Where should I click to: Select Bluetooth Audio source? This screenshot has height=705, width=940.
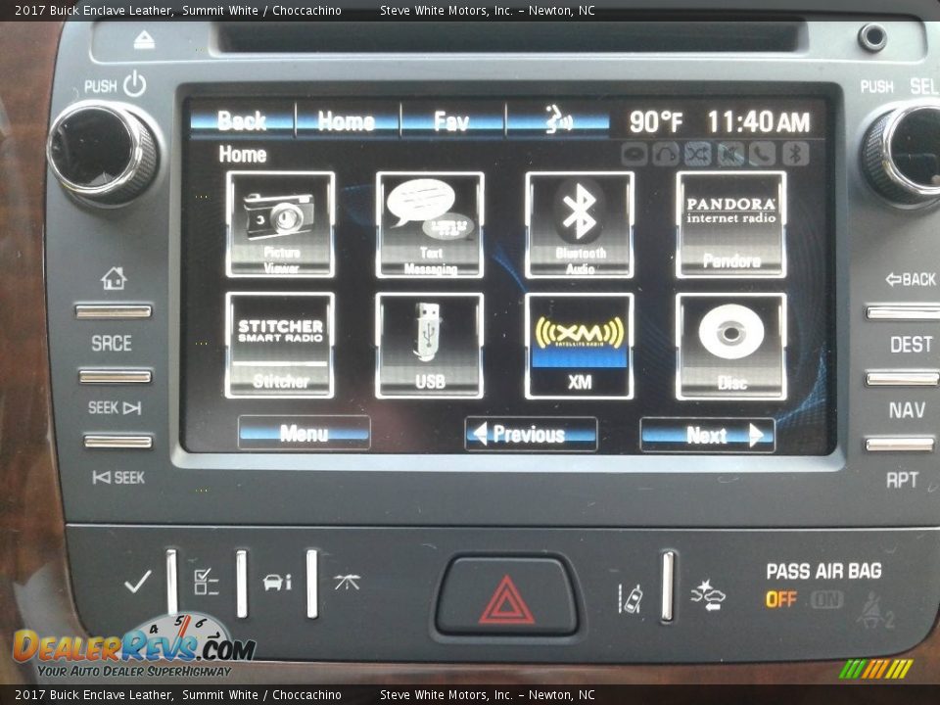[580, 224]
